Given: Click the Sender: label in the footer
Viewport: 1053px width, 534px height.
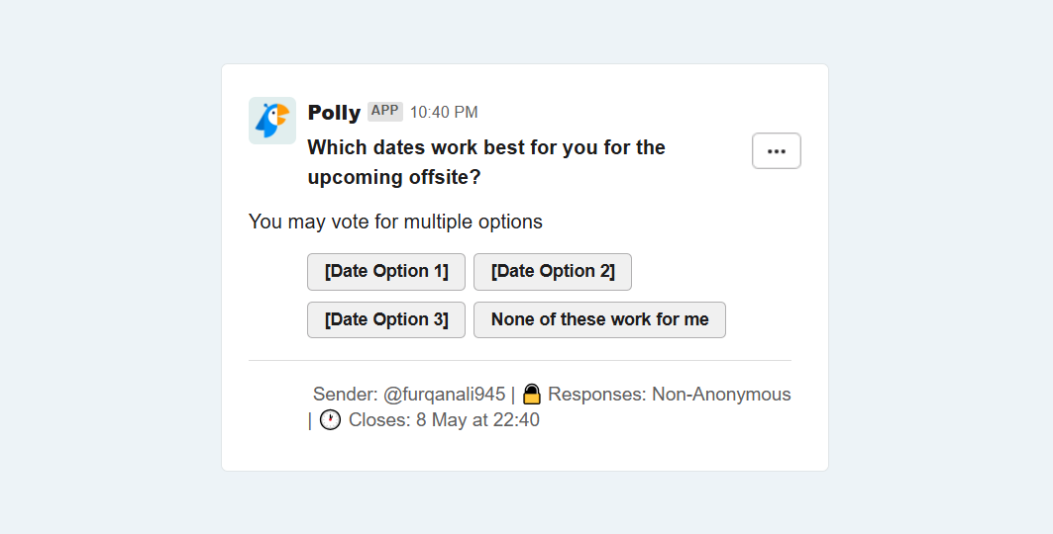Looking at the screenshot, I should pos(345,394).
